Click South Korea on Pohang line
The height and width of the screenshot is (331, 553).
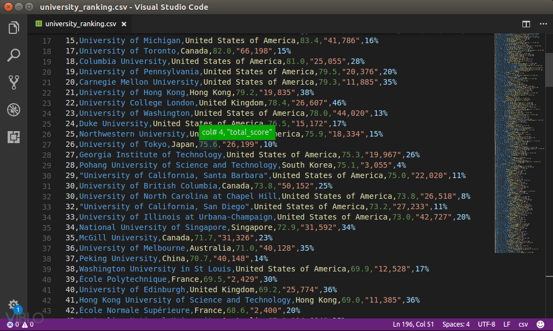pos(307,165)
